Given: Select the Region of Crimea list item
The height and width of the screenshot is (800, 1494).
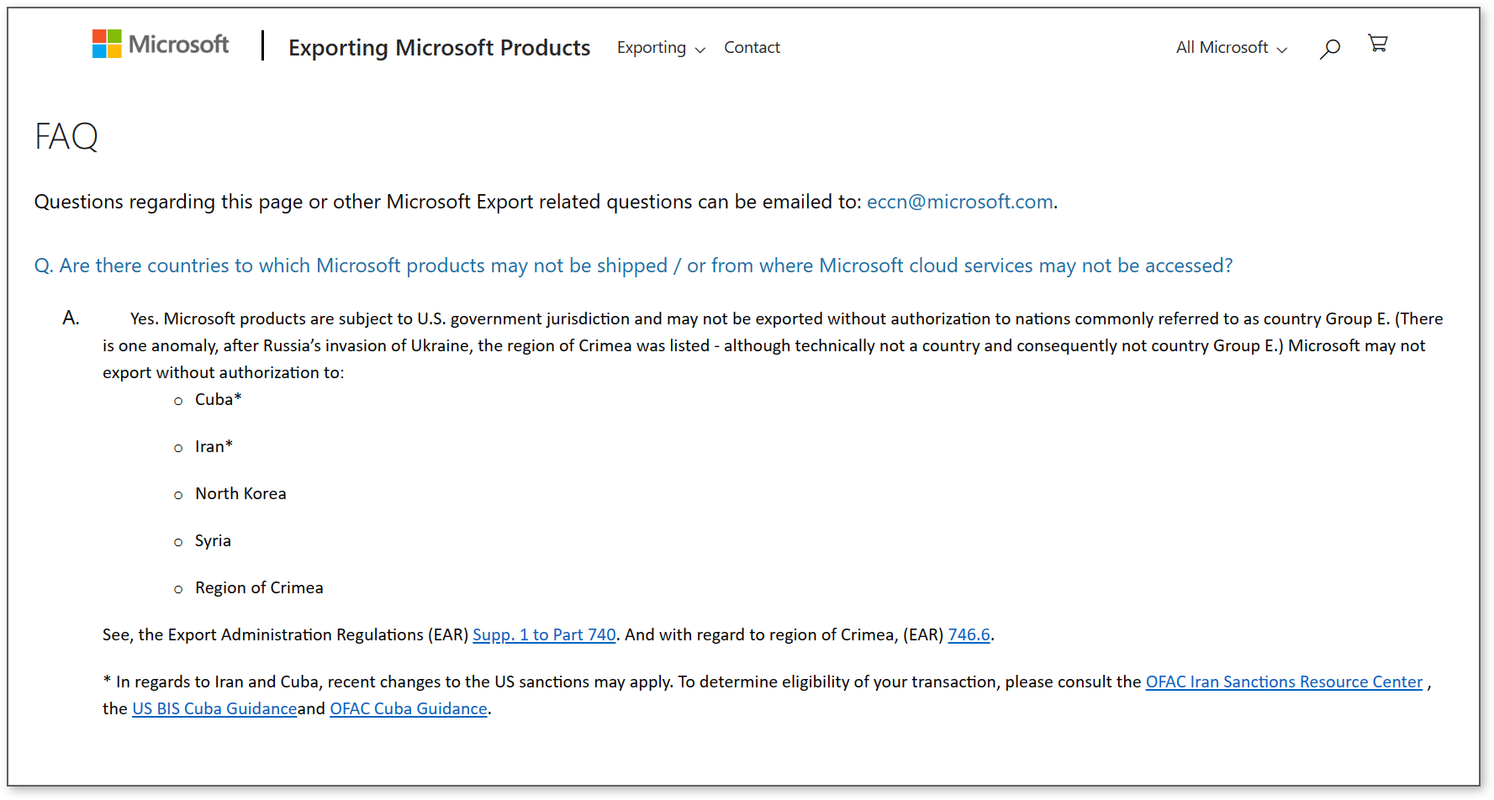Looking at the screenshot, I should (x=259, y=588).
